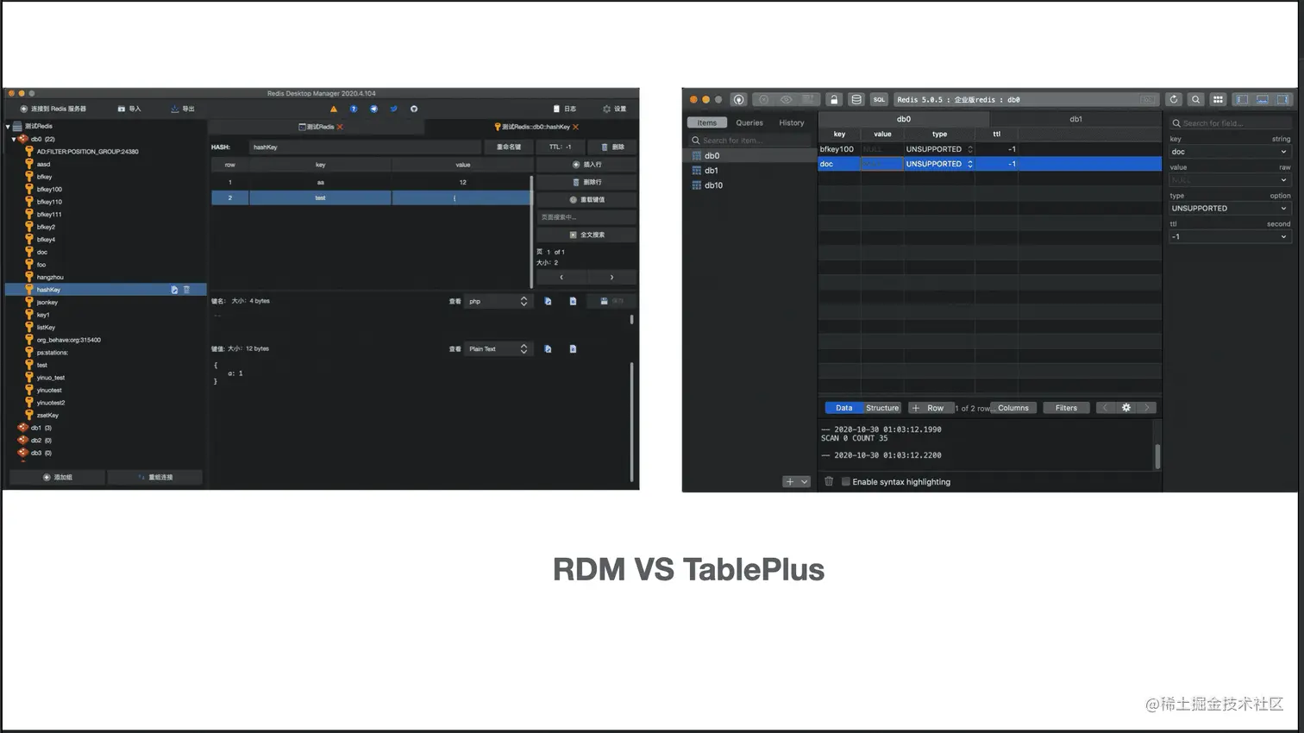This screenshot has height=733, width=1304.
Task: Open the ttl dropdown showing -1 in right panel
Action: (x=1229, y=236)
